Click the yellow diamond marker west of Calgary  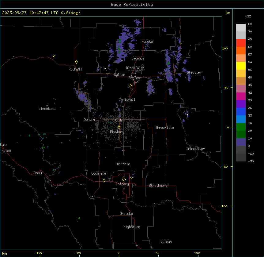pyautogui.click(x=104, y=180)
